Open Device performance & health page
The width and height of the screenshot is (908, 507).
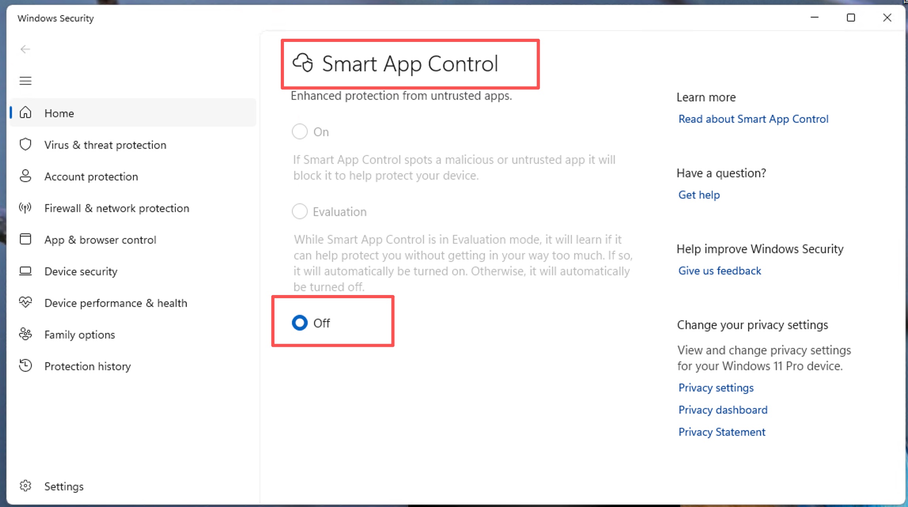[x=133, y=303]
